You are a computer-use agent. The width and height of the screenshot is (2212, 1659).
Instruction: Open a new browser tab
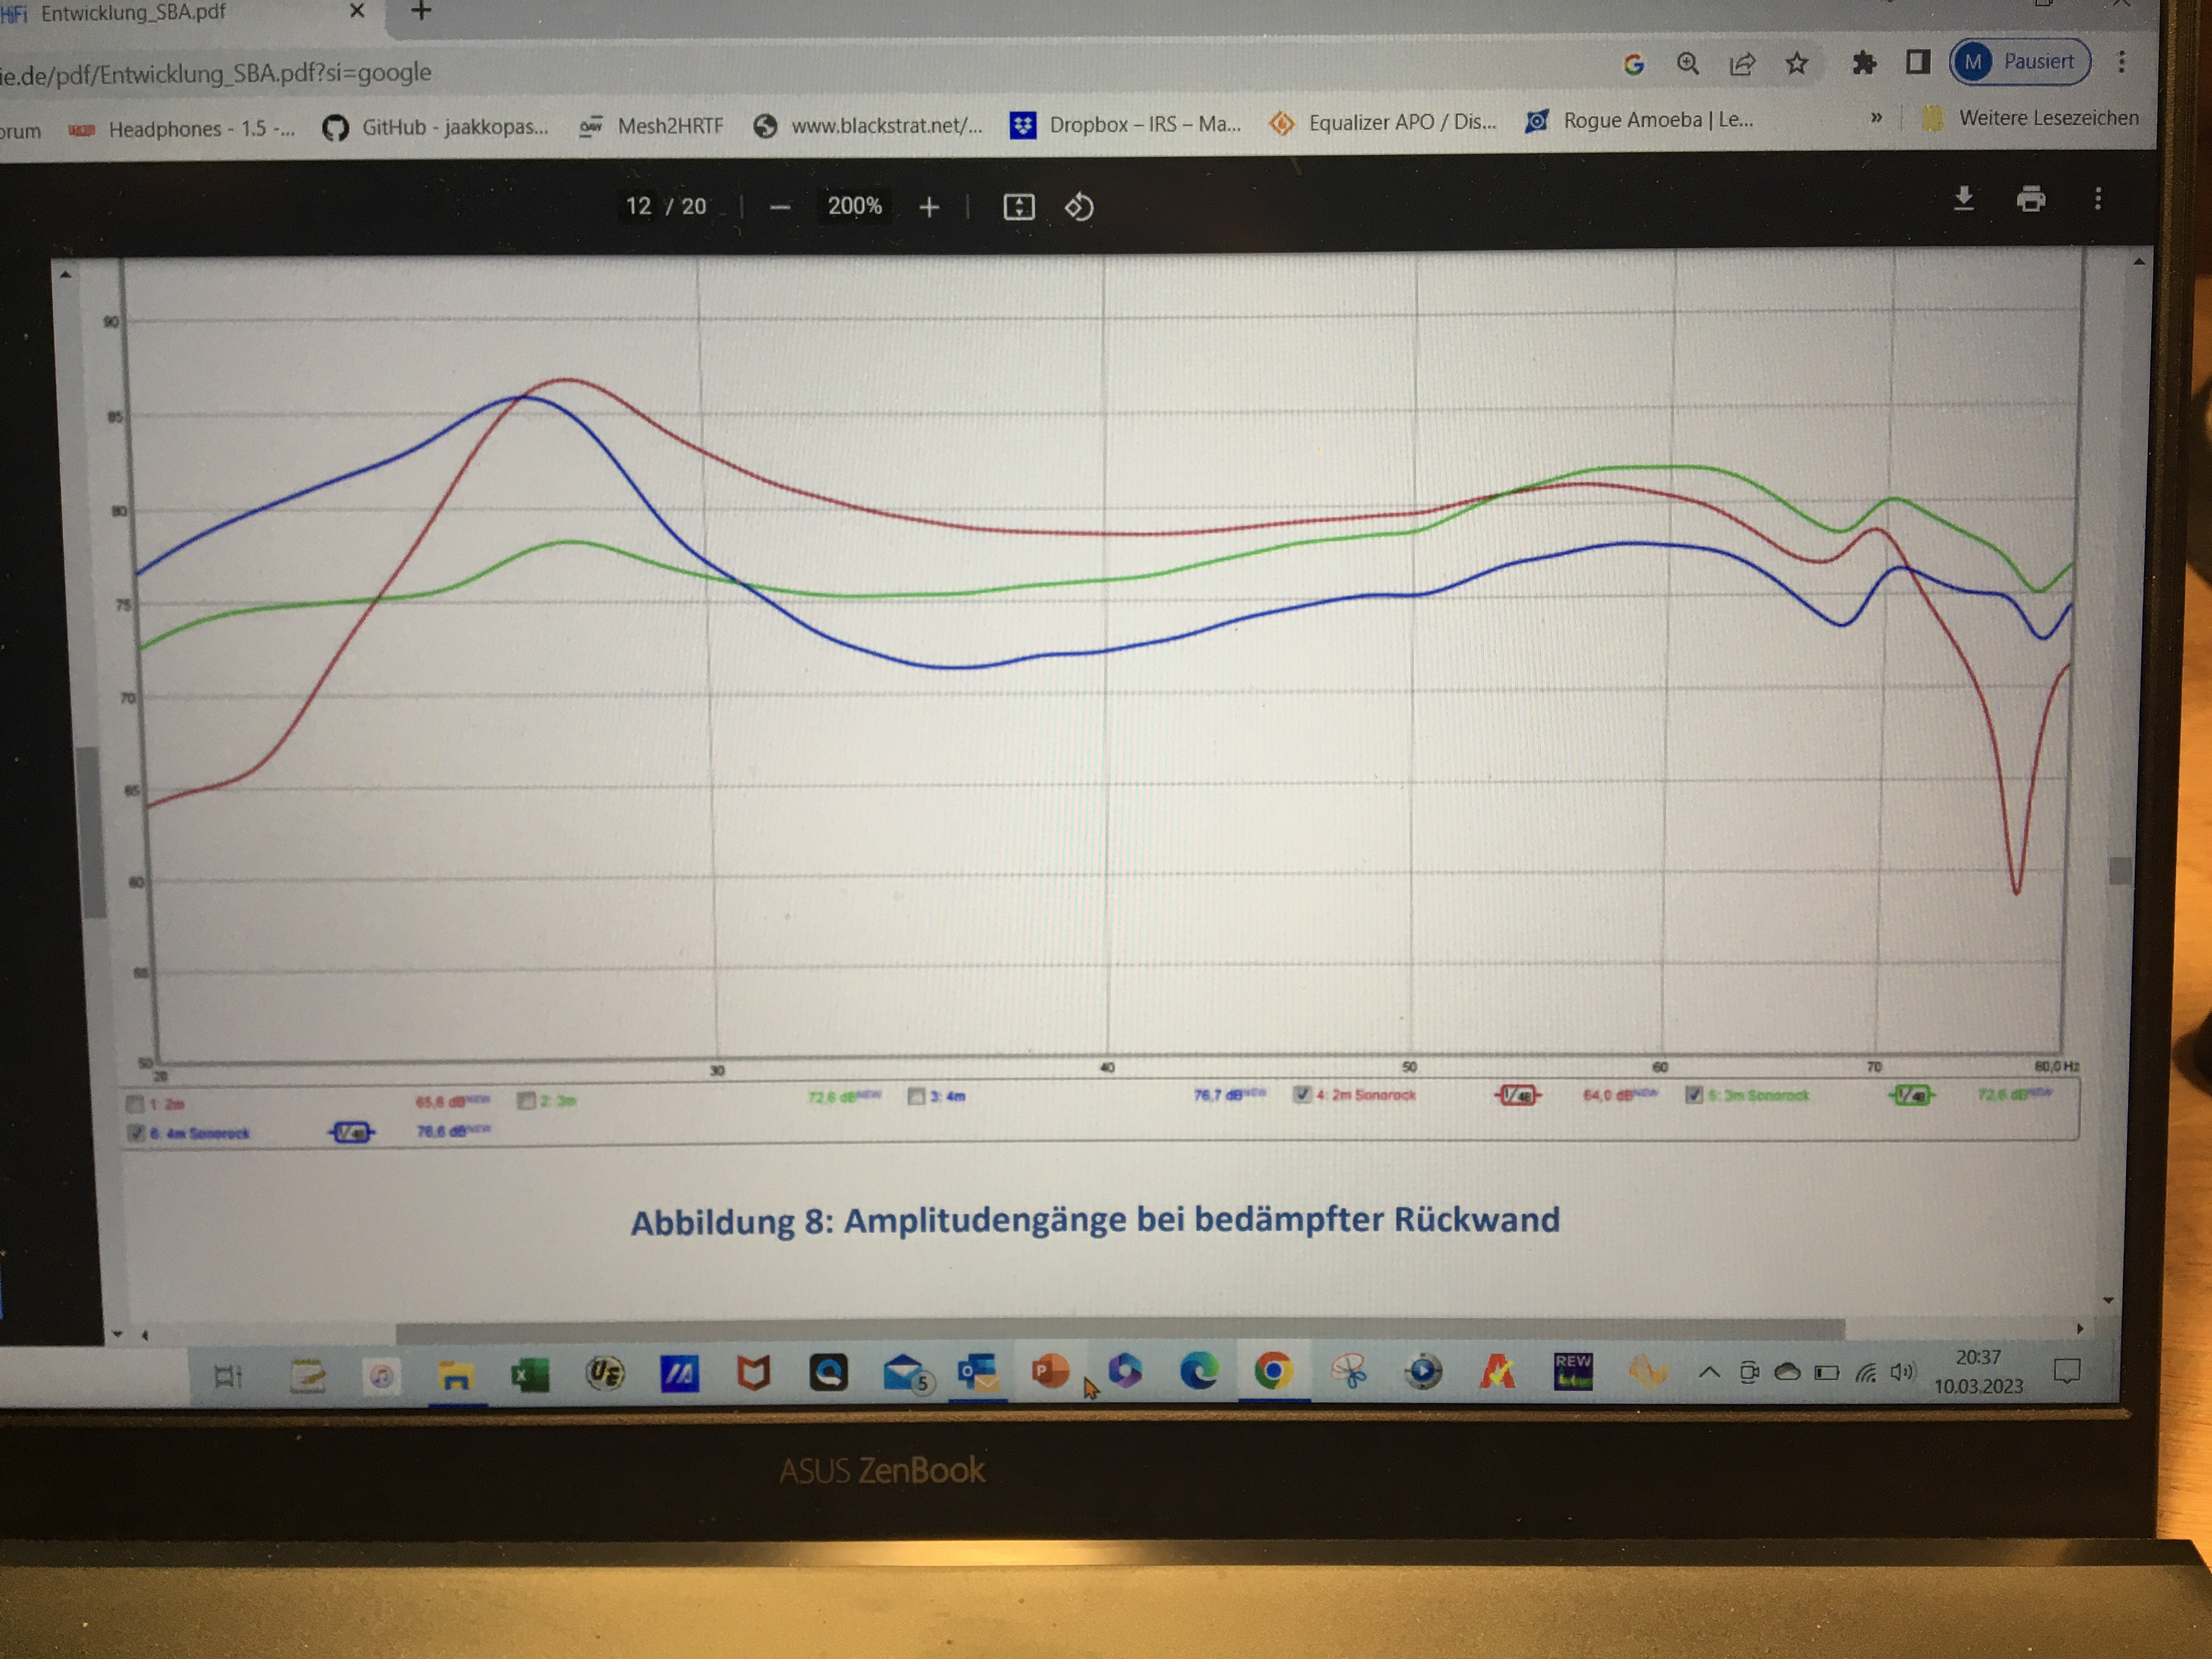pos(421,11)
